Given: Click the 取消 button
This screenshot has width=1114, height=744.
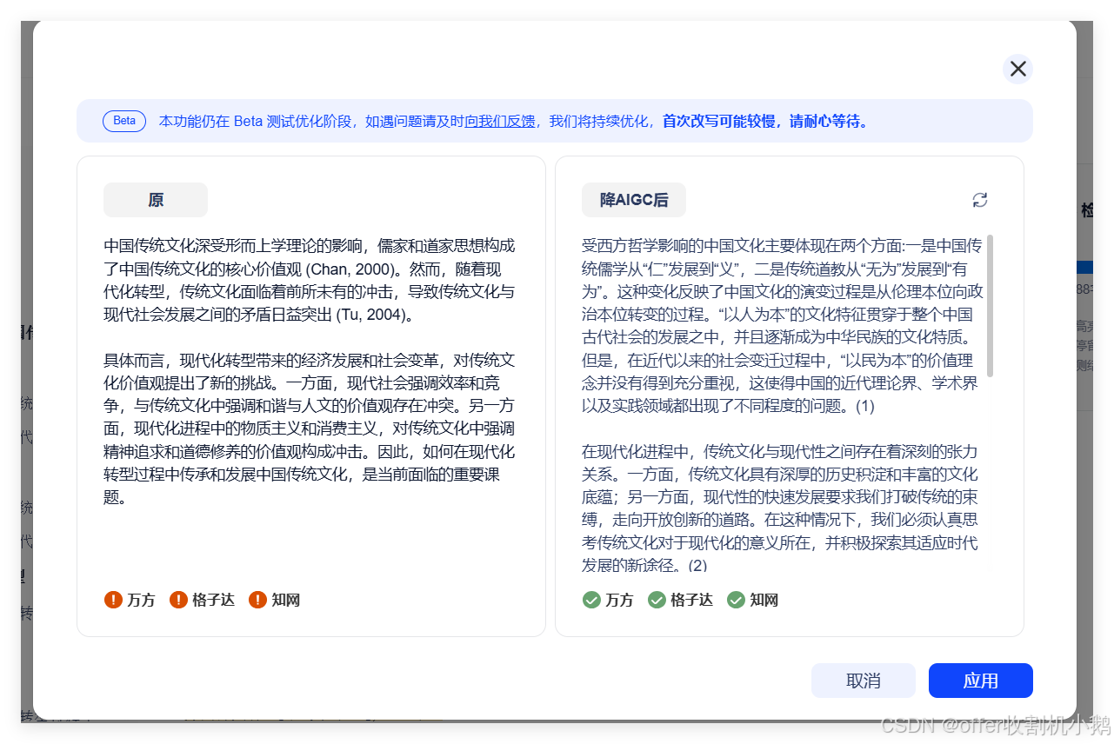Looking at the screenshot, I should pos(864,681).
